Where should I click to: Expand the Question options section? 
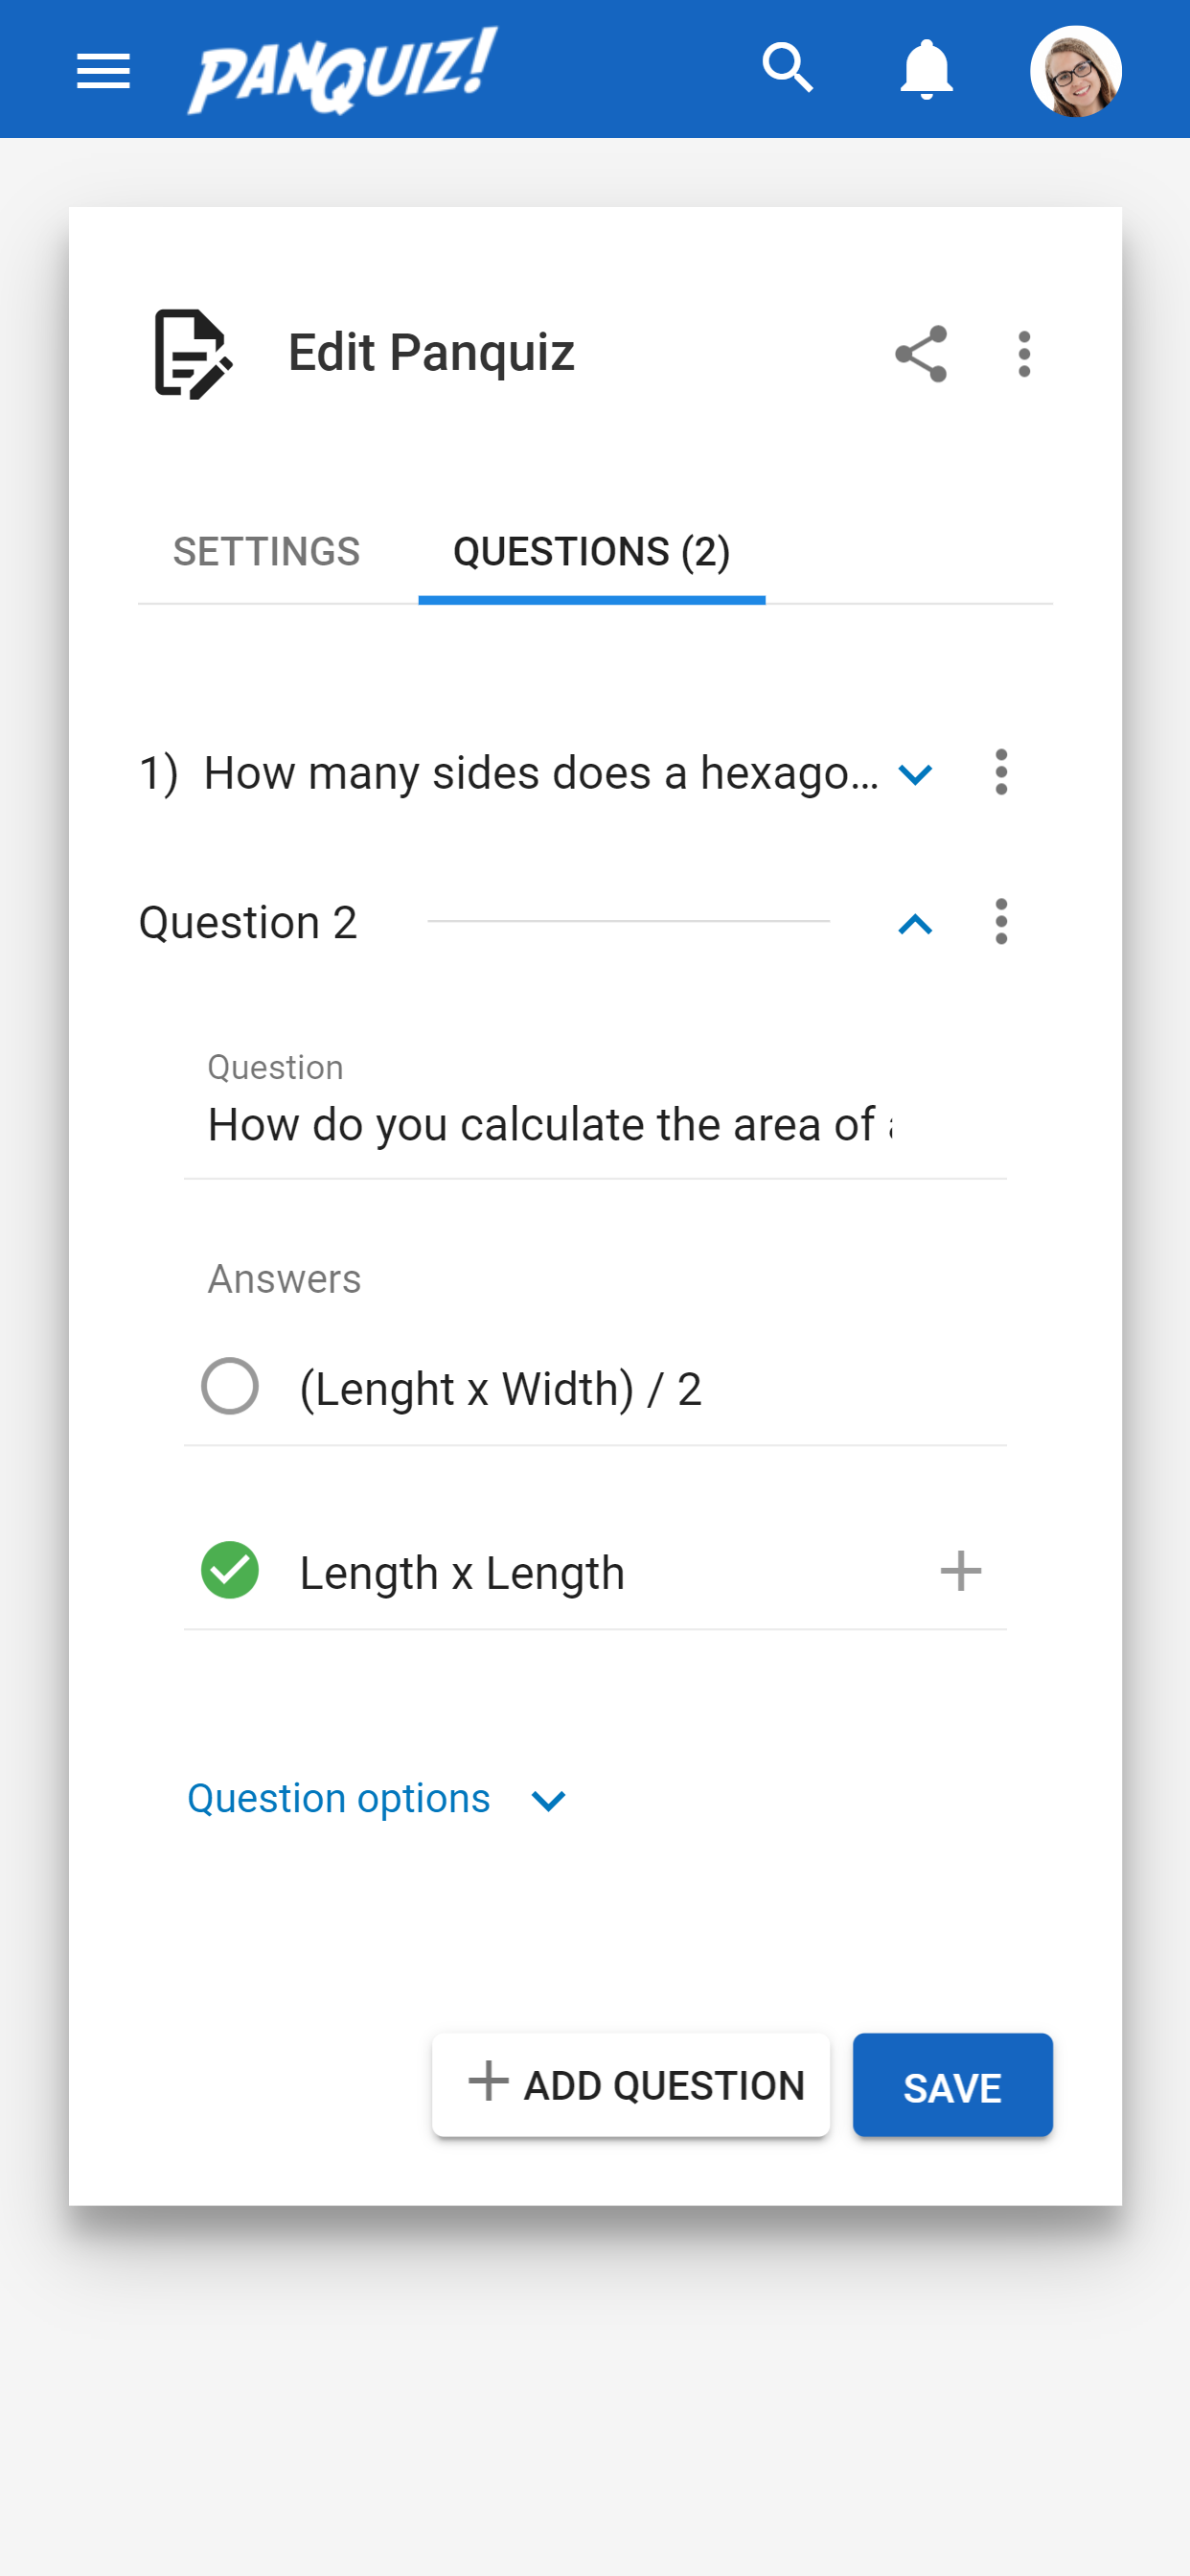tap(378, 1799)
